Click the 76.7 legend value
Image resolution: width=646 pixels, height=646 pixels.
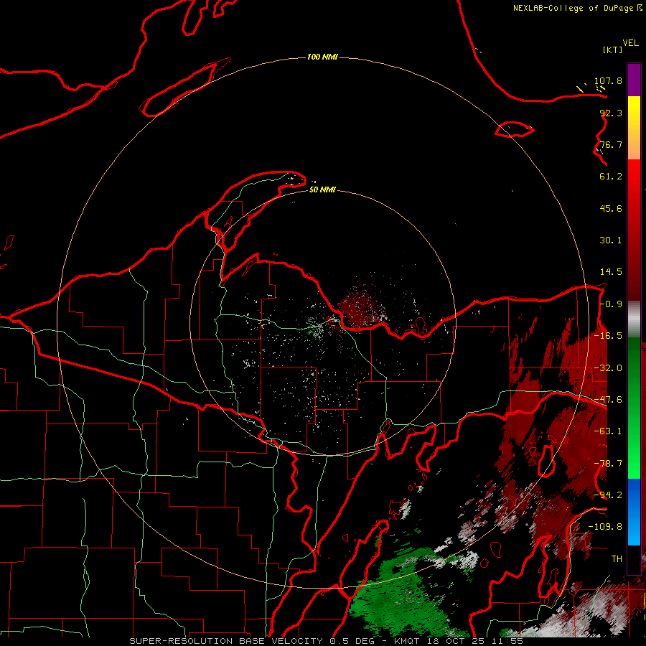tap(611, 144)
